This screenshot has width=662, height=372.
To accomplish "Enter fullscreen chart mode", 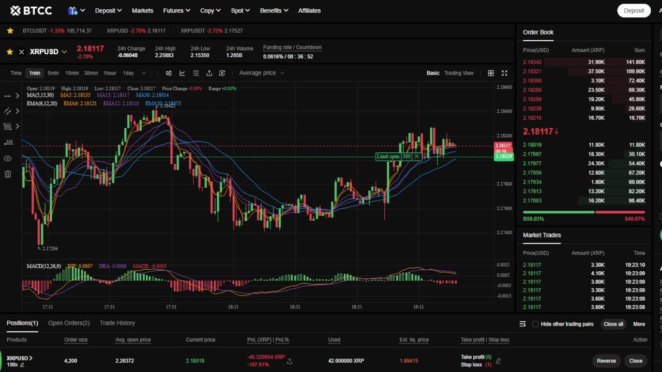I will (504, 73).
